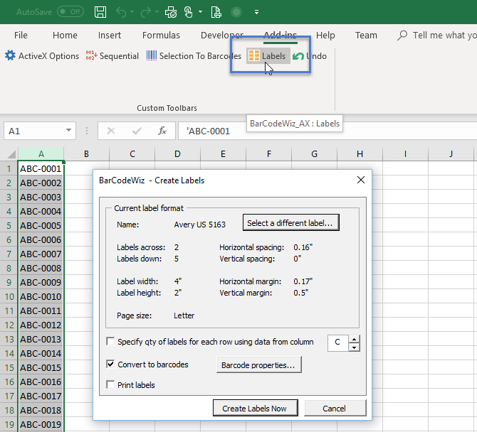477x432 pixels.
Task: Click the Save icon in quick access toolbar
Action: (x=100, y=12)
